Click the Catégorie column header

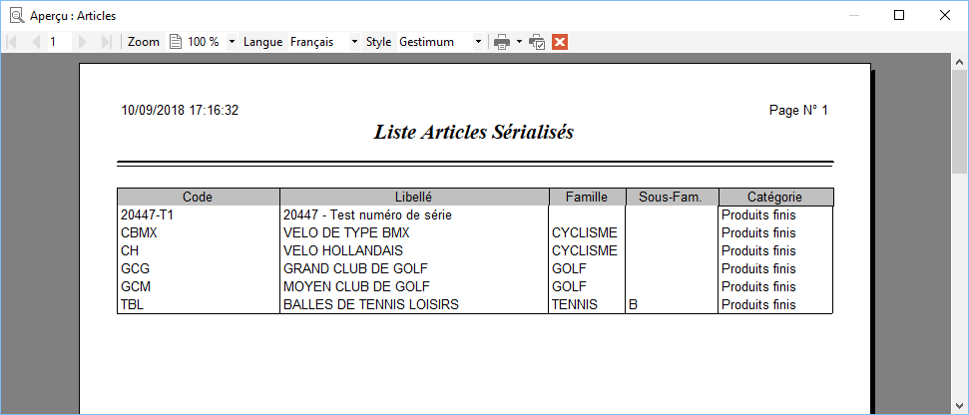(x=775, y=197)
